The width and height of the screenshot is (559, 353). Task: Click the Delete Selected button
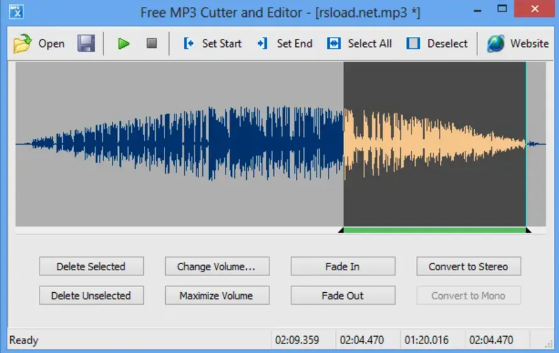click(x=91, y=266)
